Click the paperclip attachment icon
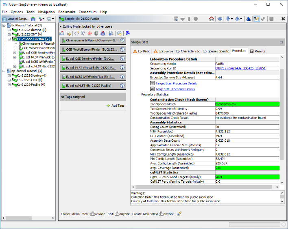The height and width of the screenshot is (229, 288). click(x=96, y=33)
